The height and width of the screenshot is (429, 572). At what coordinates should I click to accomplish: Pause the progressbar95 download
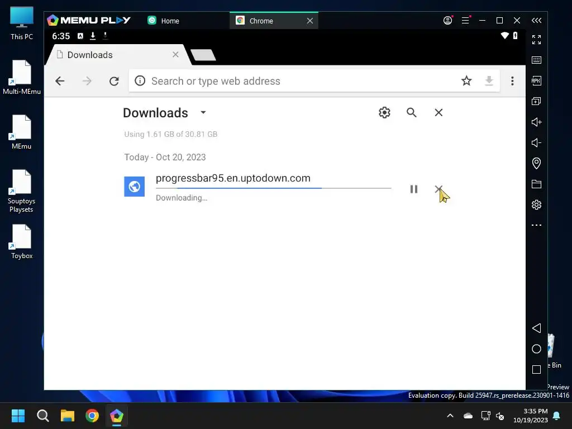click(414, 189)
